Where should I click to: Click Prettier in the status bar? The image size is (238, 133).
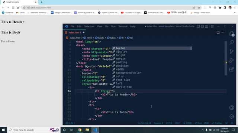217,123
